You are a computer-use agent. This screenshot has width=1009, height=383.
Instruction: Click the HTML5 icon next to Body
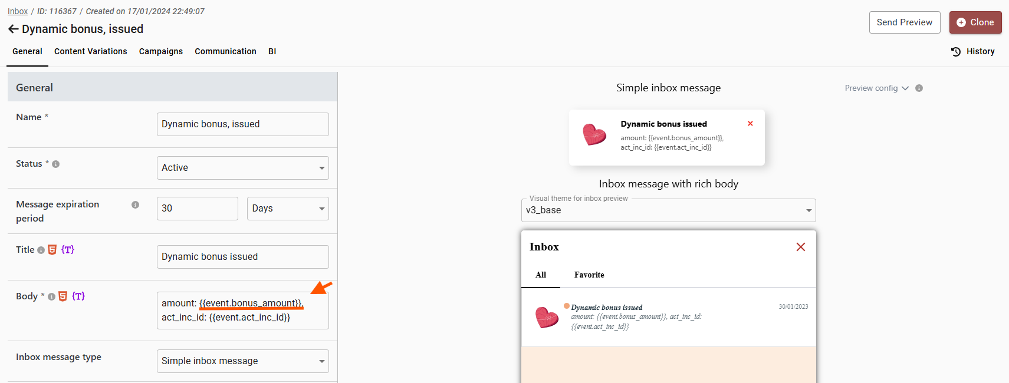point(63,296)
